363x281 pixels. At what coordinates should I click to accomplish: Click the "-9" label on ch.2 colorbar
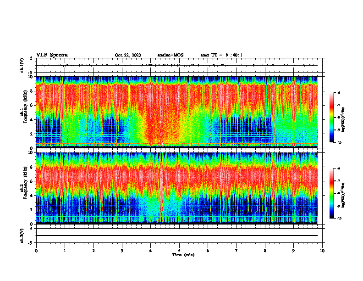(339, 206)
